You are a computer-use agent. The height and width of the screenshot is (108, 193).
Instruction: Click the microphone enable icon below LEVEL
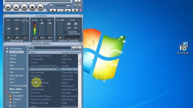(x=36, y=37)
